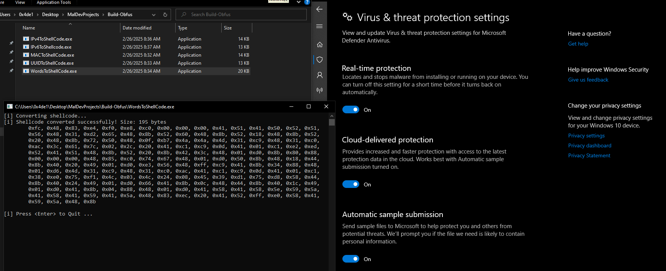Screen dimensions: 666x271
Task: Navigate to 0x4de1 in the breadcrumb path
Action: 26,15
